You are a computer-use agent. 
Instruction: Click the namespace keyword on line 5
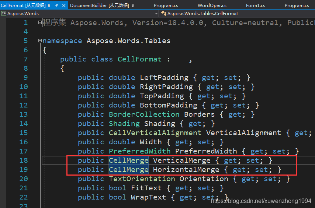point(62,41)
